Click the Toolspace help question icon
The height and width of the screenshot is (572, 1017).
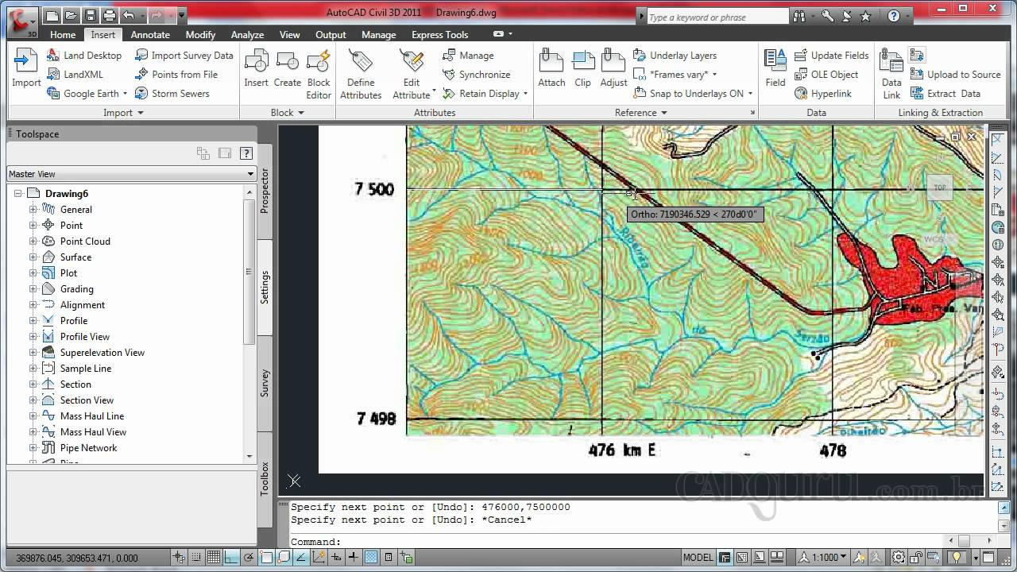246,153
